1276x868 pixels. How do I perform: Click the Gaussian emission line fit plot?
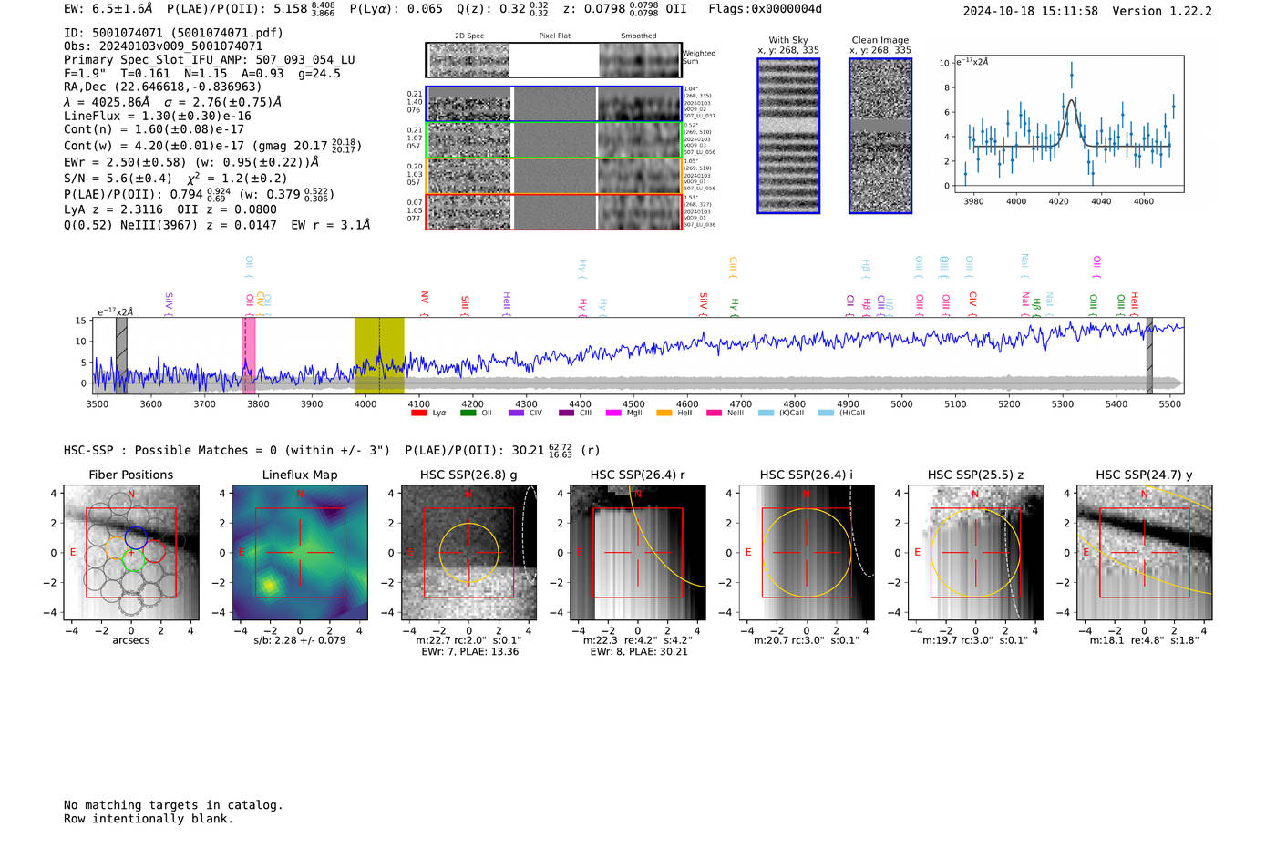tap(1070, 125)
